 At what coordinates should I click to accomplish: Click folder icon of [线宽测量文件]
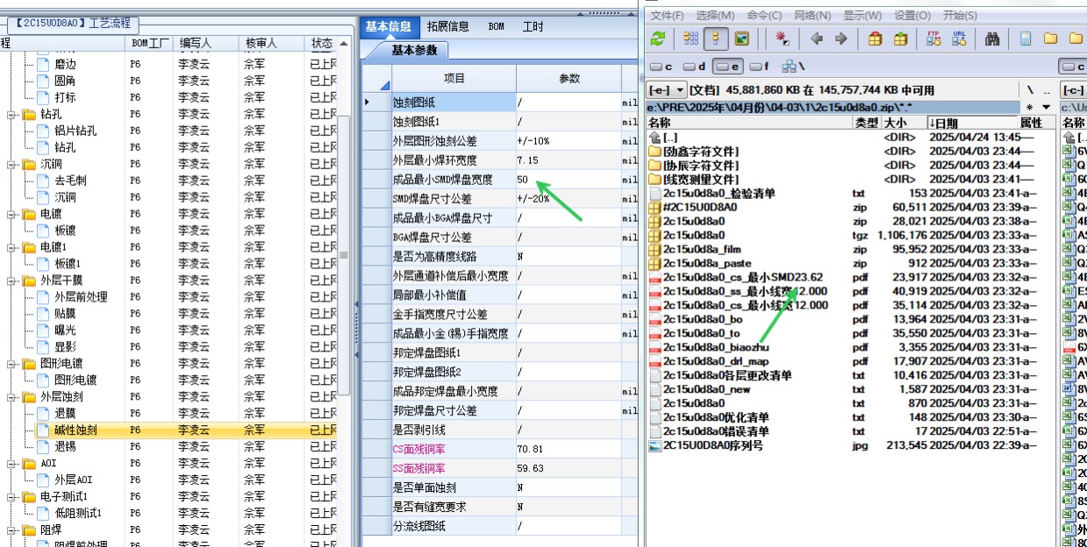coord(654,179)
